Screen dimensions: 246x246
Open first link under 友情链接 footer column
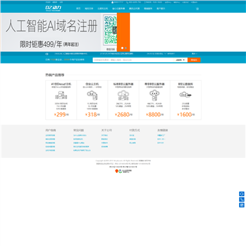pos(161,135)
